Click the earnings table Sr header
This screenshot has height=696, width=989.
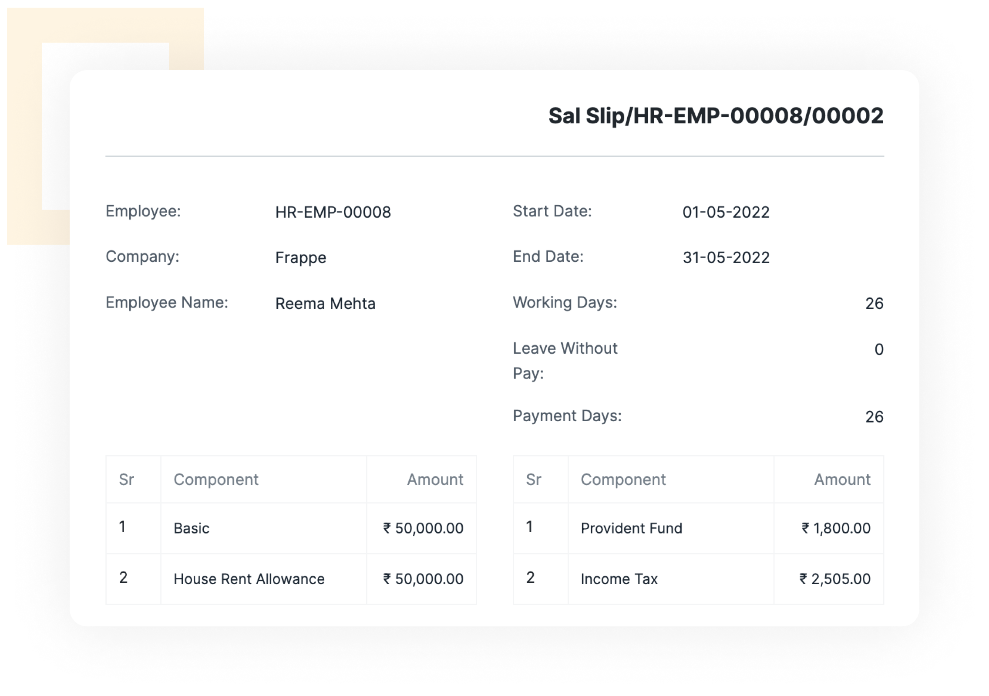click(126, 480)
